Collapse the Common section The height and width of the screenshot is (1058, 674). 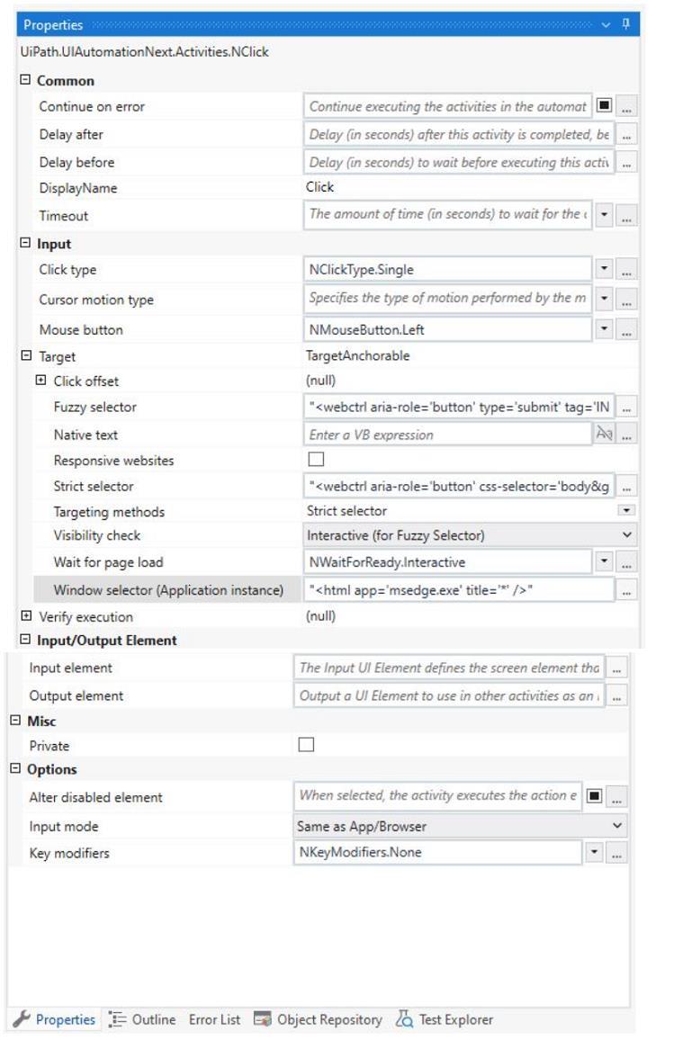[x=25, y=80]
